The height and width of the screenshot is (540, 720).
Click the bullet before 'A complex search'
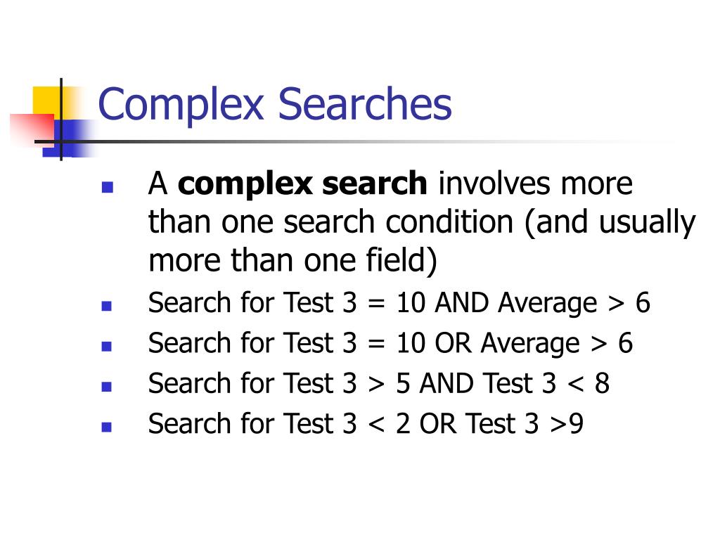pyautogui.click(x=108, y=187)
